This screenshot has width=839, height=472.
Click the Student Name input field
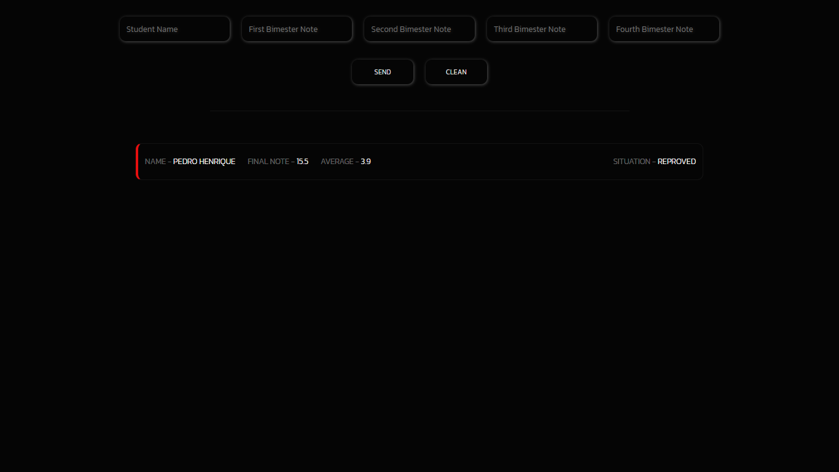(174, 29)
